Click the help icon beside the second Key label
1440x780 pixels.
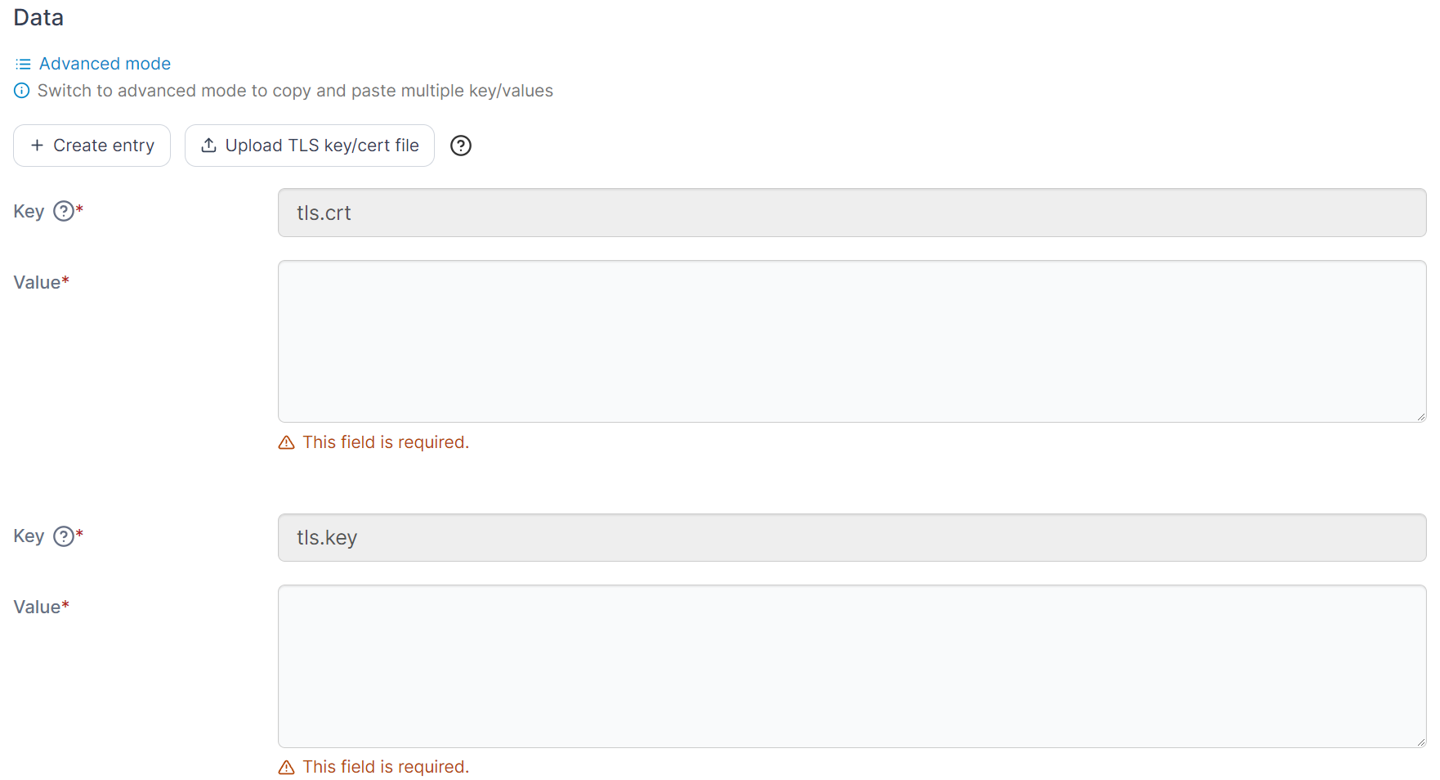[x=64, y=536]
